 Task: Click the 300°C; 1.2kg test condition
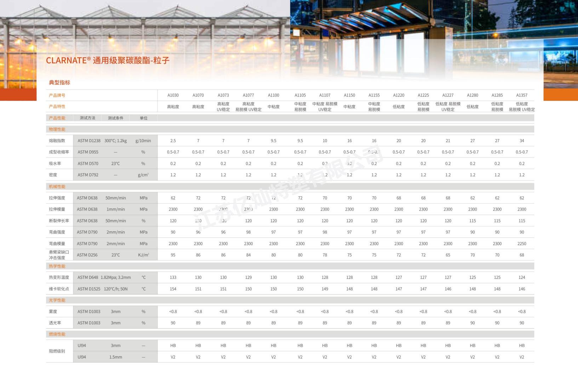click(x=116, y=141)
